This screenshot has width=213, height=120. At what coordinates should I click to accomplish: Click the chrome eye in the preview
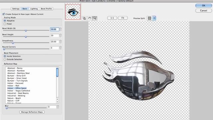pos(138,76)
